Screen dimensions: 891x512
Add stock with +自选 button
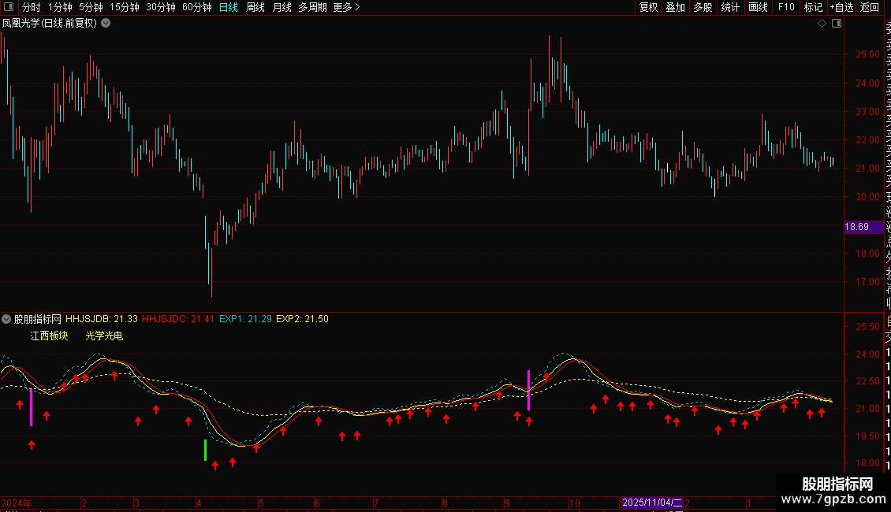841,7
